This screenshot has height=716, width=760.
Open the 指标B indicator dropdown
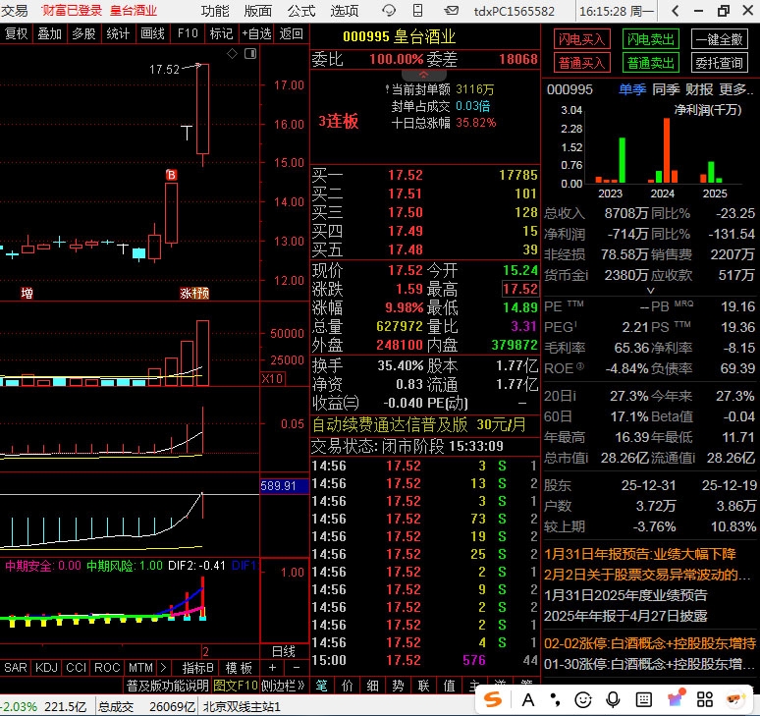197,668
